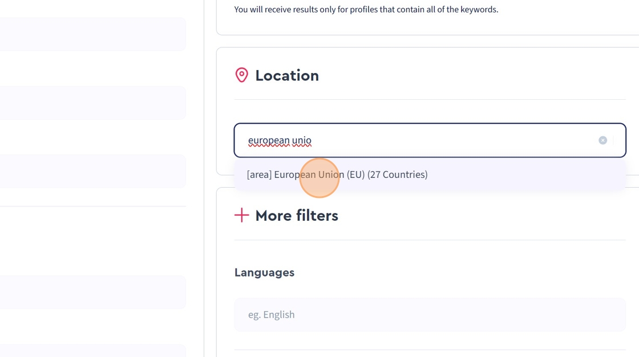
Task: Click the Location section heading
Action: pos(286,75)
